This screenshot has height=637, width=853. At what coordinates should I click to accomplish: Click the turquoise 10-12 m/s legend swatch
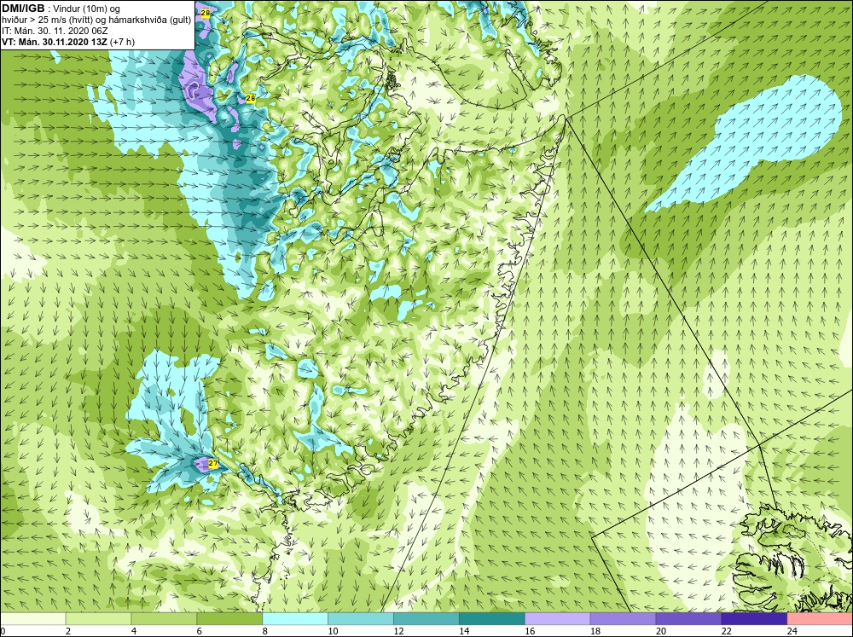click(x=361, y=619)
